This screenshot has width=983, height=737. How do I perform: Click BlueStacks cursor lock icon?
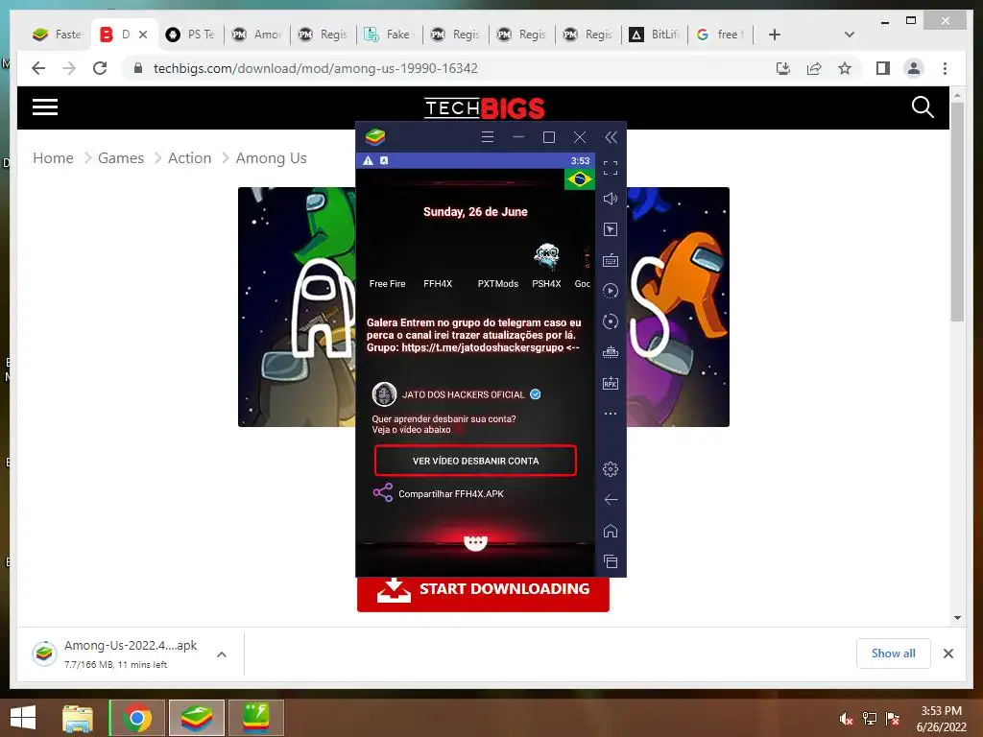610,229
